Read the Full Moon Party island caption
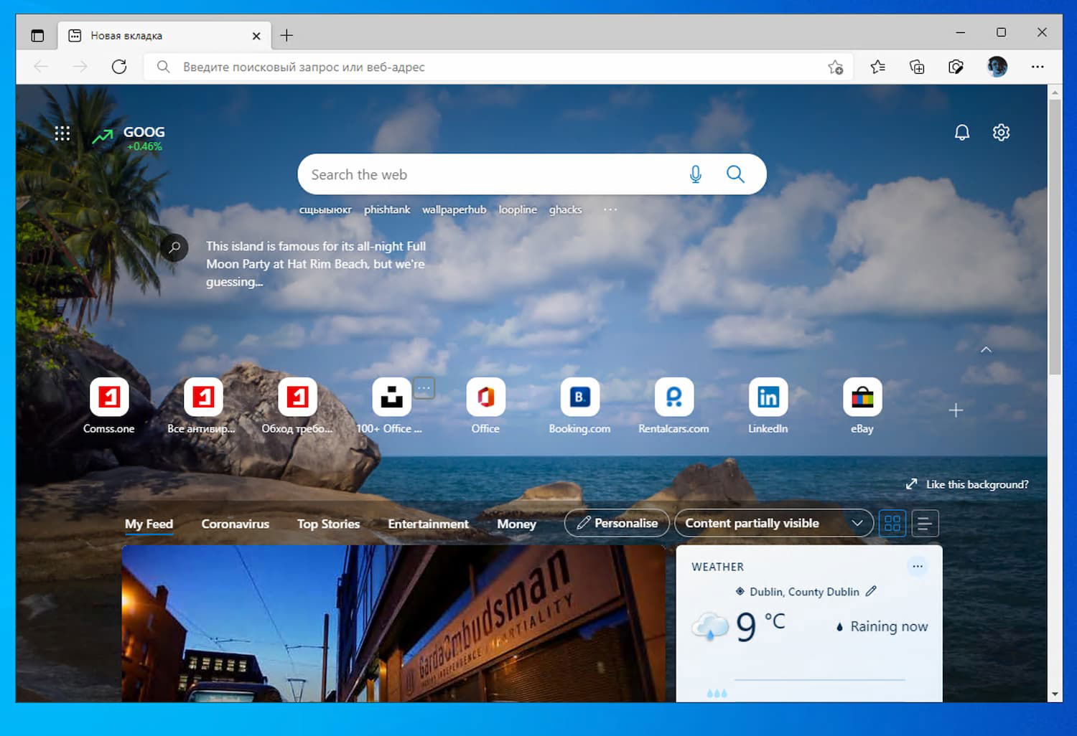1077x736 pixels. coord(316,264)
